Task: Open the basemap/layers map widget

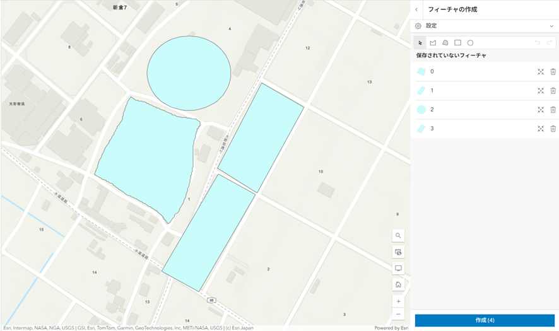Action: [398, 252]
